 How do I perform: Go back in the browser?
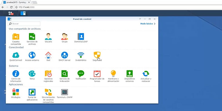pos(3,7)
